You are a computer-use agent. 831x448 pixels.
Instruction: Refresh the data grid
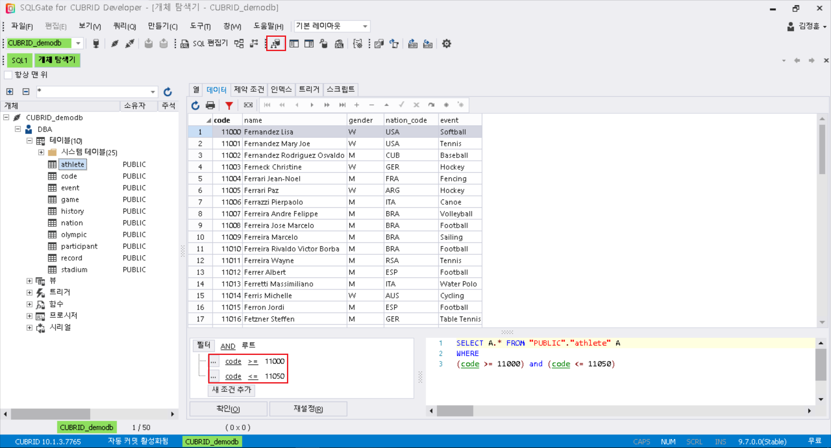click(x=196, y=105)
